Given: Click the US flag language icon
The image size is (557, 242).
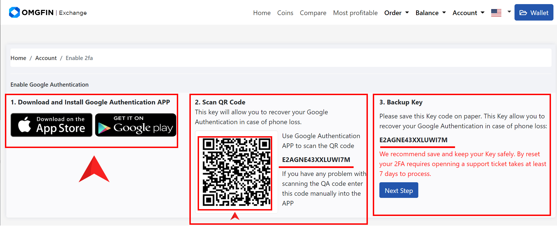Looking at the screenshot, I should click(x=496, y=13).
